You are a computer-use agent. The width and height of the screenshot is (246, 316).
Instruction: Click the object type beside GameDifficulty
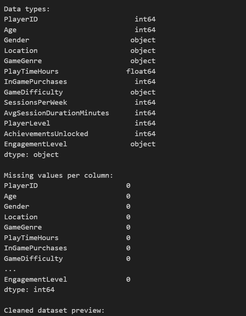143,92
